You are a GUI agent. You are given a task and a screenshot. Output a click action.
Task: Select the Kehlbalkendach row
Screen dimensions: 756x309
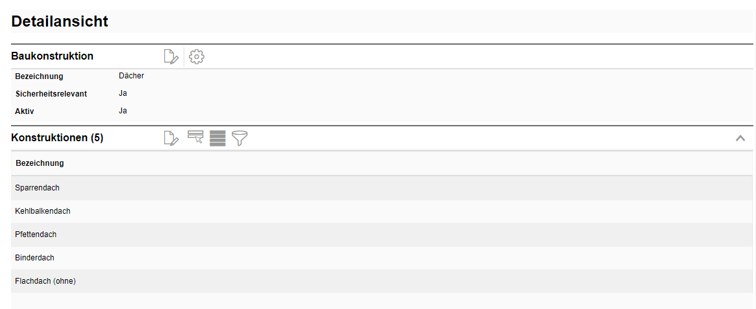coord(43,211)
